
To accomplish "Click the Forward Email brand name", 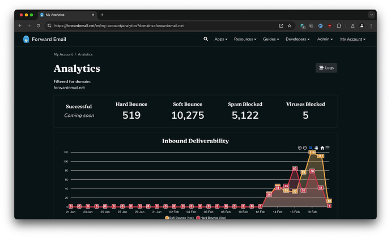I will [49, 40].
